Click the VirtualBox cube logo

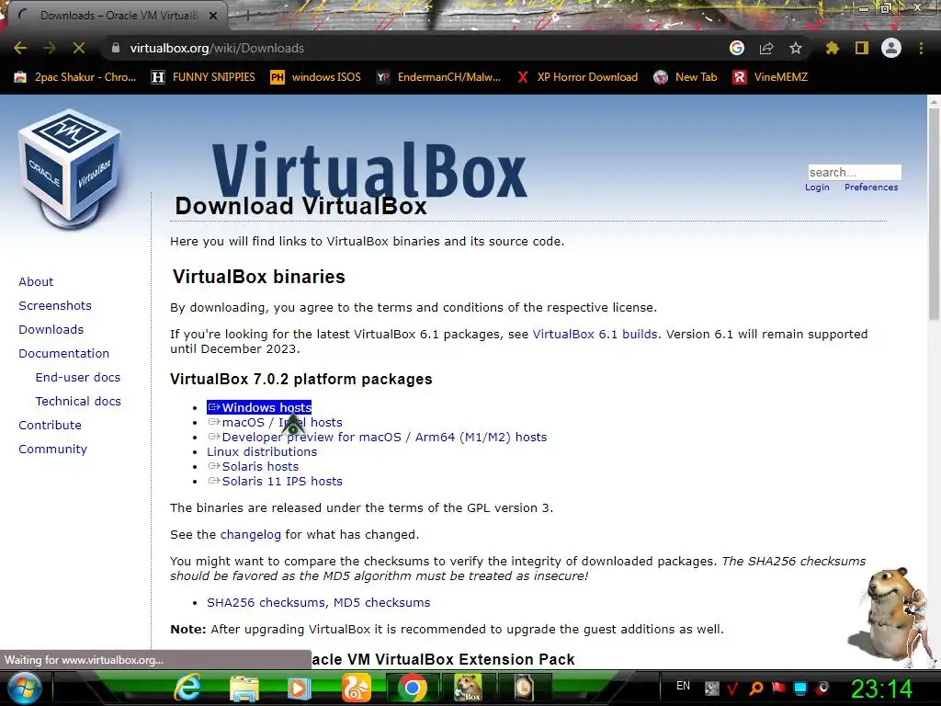point(70,168)
